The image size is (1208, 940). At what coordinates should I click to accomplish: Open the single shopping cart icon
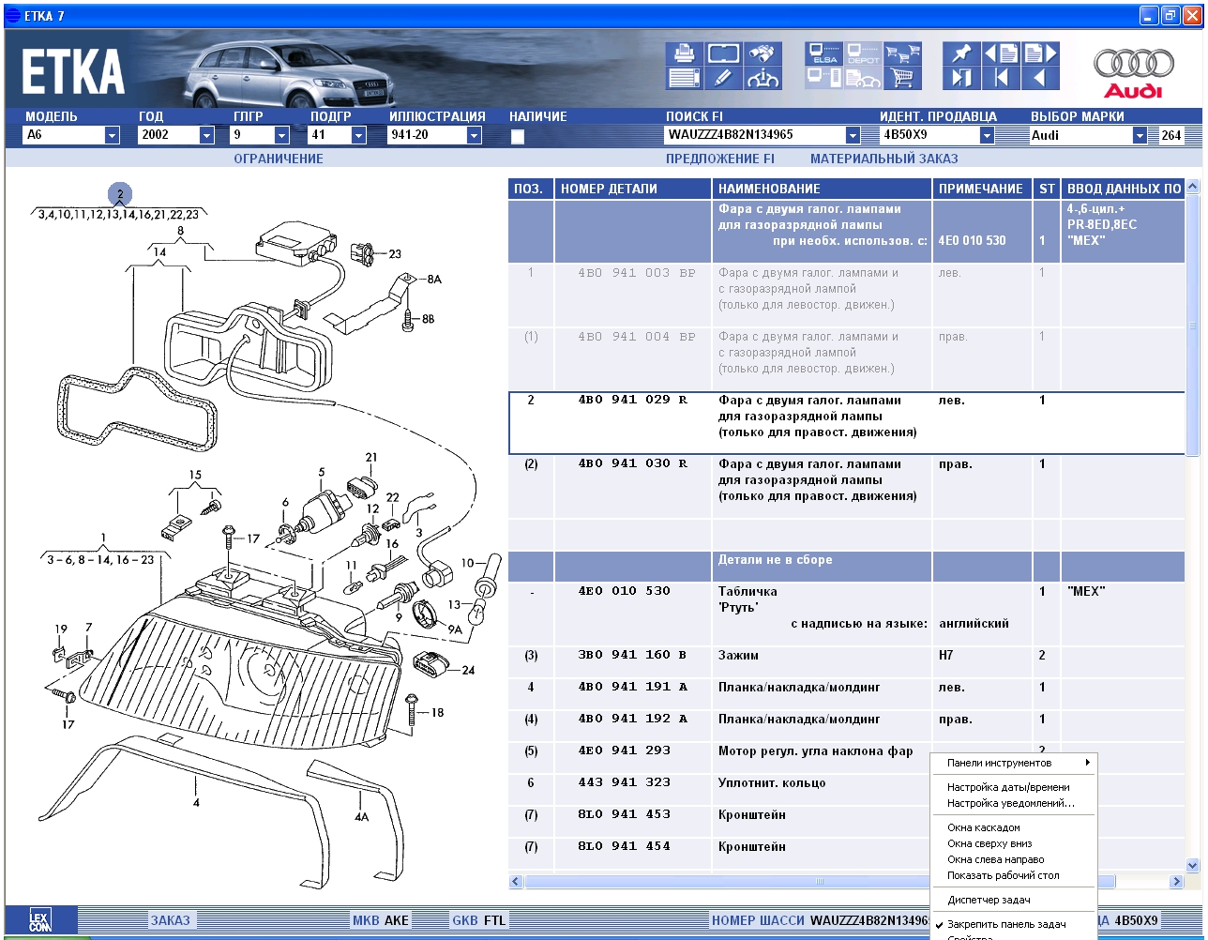click(903, 78)
